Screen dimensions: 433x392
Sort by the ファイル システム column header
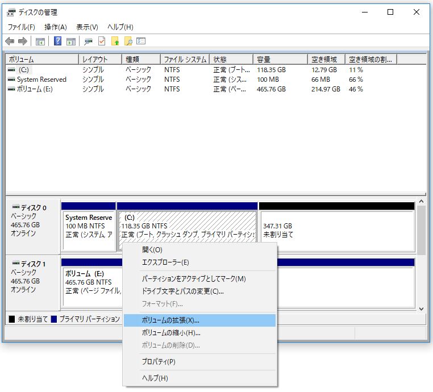point(185,59)
